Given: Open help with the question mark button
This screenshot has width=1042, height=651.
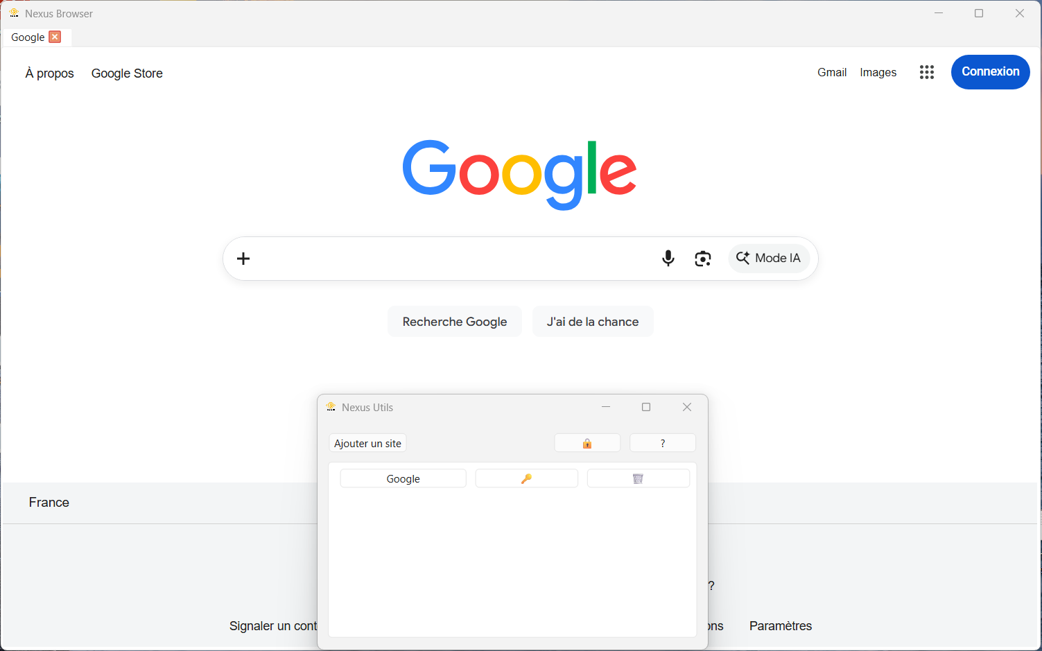Looking at the screenshot, I should pyautogui.click(x=663, y=444).
